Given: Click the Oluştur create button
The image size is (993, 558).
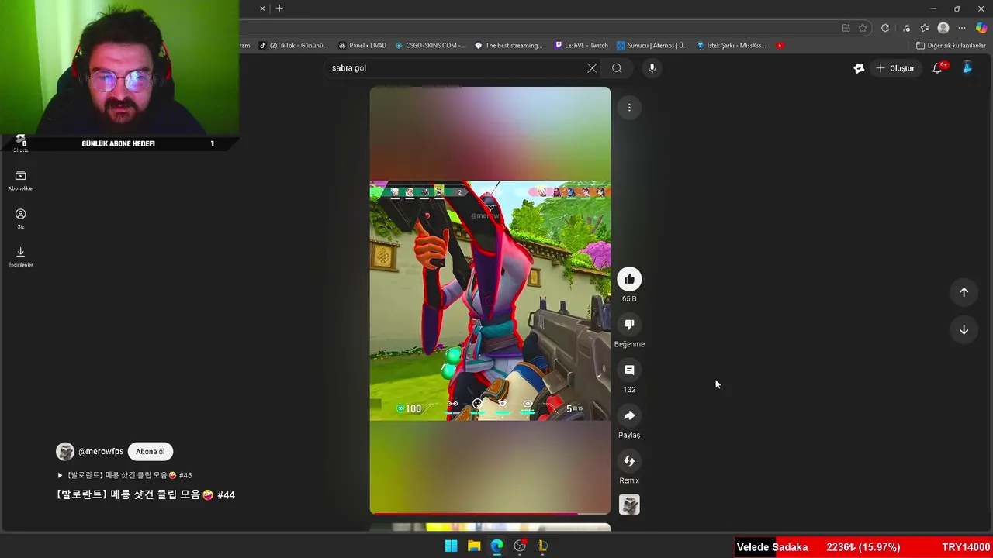Looking at the screenshot, I should 895,68.
